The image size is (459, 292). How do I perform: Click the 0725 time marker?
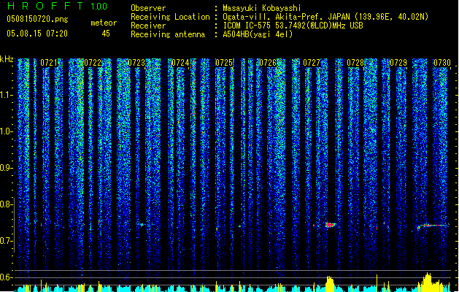click(x=224, y=63)
